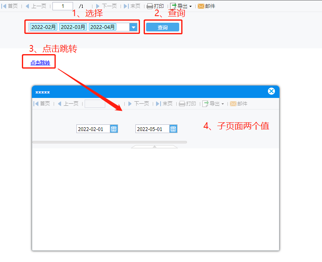
Task: Select the 2022-04月 tag in the month box
Action: tap(102, 27)
